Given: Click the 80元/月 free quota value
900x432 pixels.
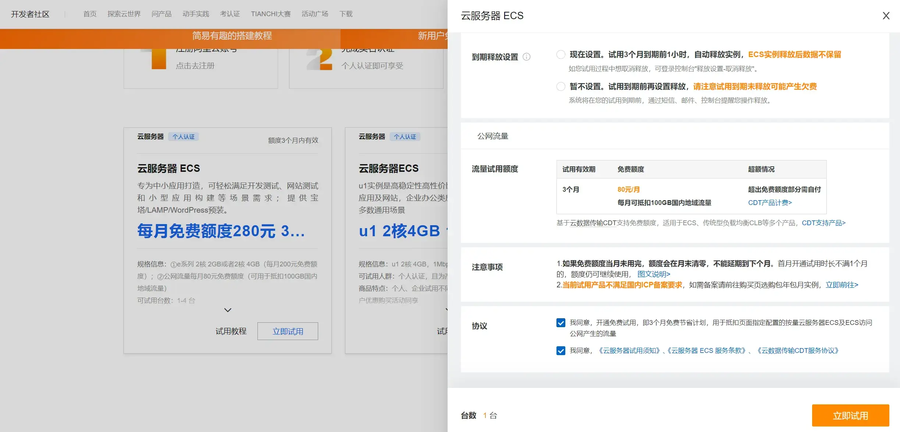Looking at the screenshot, I should click(629, 190).
